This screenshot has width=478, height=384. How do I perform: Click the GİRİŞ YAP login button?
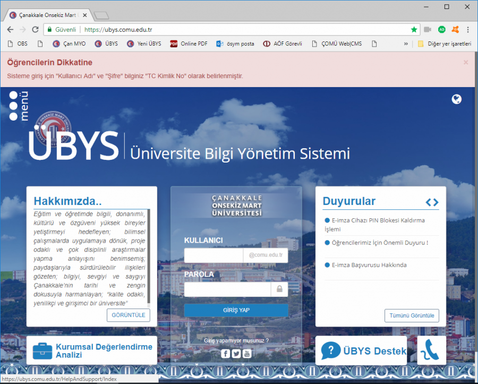point(236,310)
